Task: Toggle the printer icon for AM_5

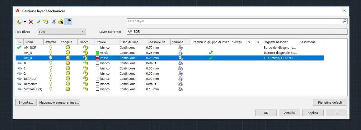Action: pyautogui.click(x=181, y=53)
